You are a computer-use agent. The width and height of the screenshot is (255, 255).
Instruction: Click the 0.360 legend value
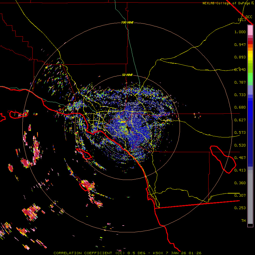(240, 183)
